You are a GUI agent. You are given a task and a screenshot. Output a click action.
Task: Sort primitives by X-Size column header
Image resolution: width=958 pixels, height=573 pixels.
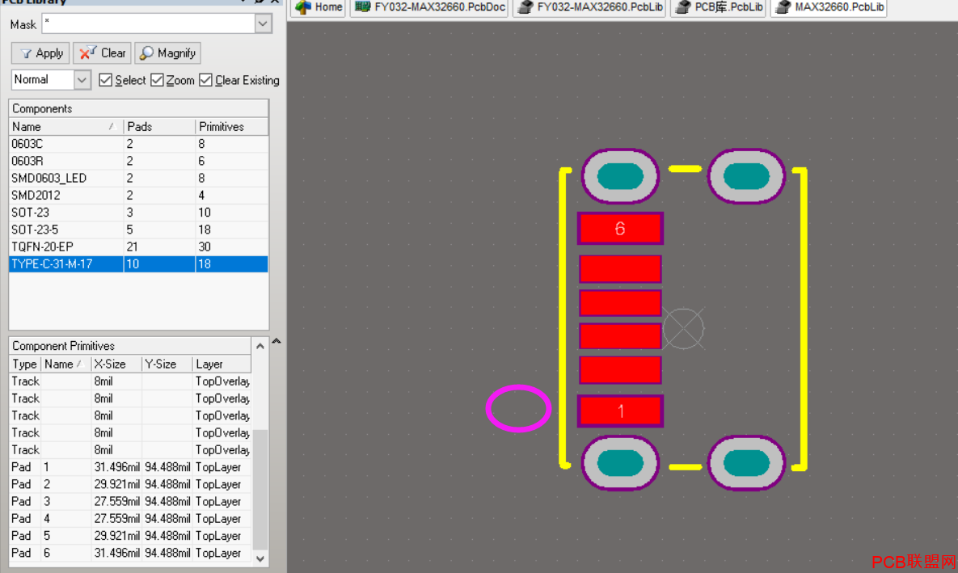tap(116, 364)
